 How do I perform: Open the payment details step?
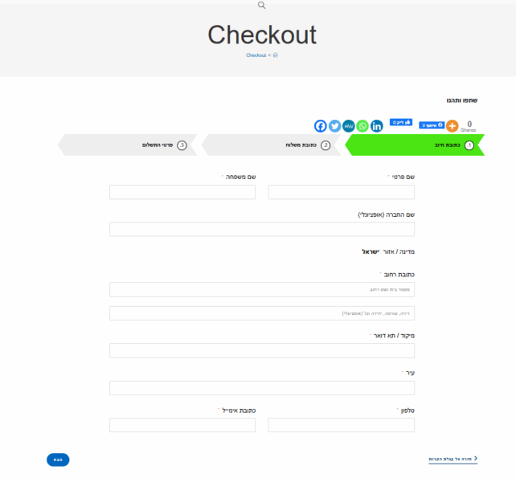click(127, 145)
